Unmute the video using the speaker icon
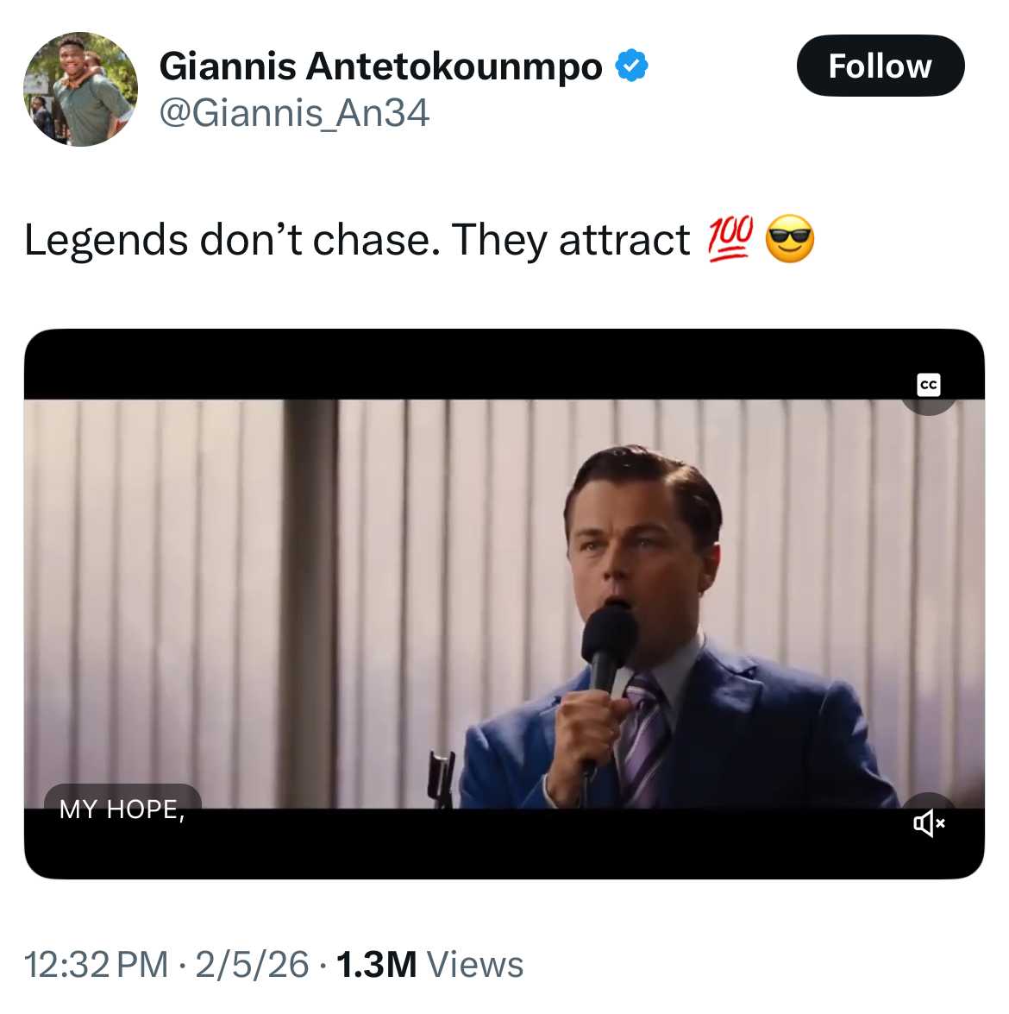 (928, 823)
